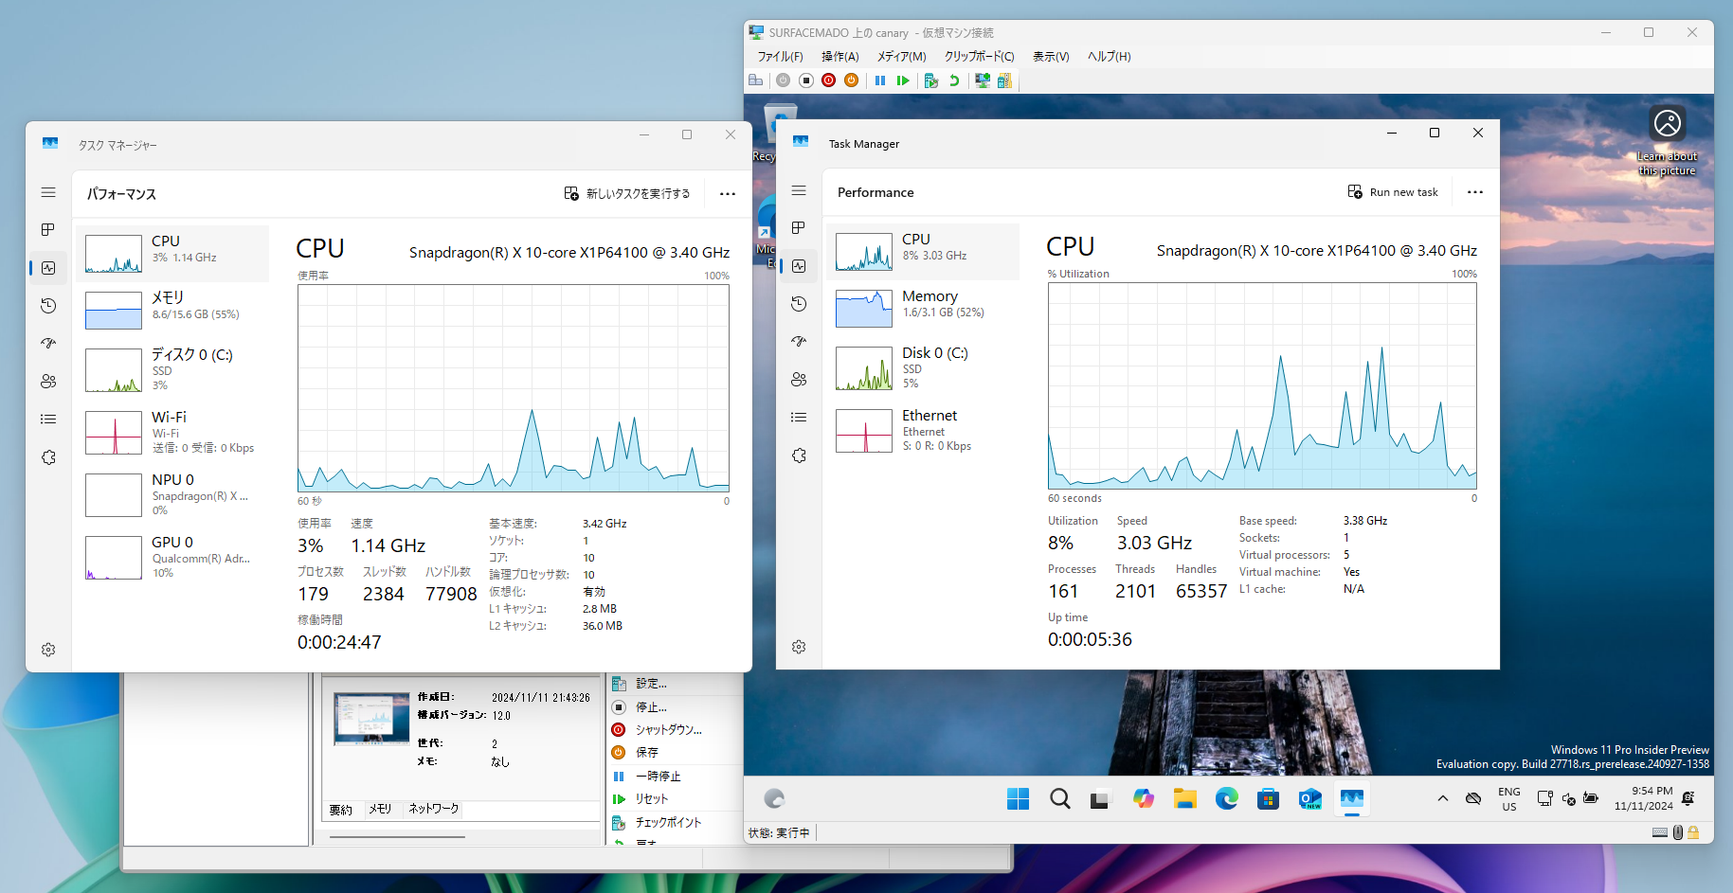Open Services icon in guest Task Manager sidebar

point(799,455)
